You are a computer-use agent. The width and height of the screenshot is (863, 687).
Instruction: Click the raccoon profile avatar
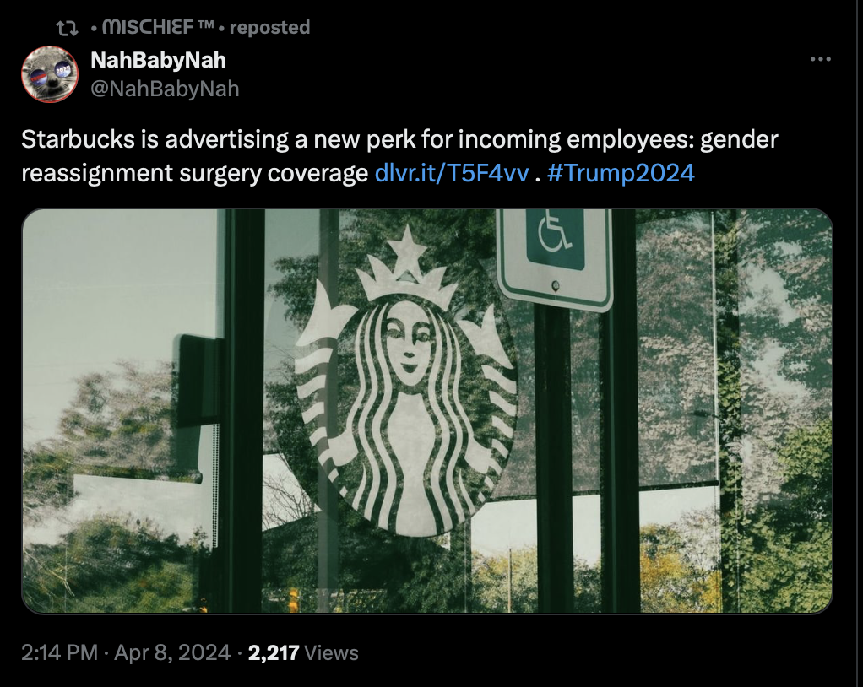(x=50, y=74)
